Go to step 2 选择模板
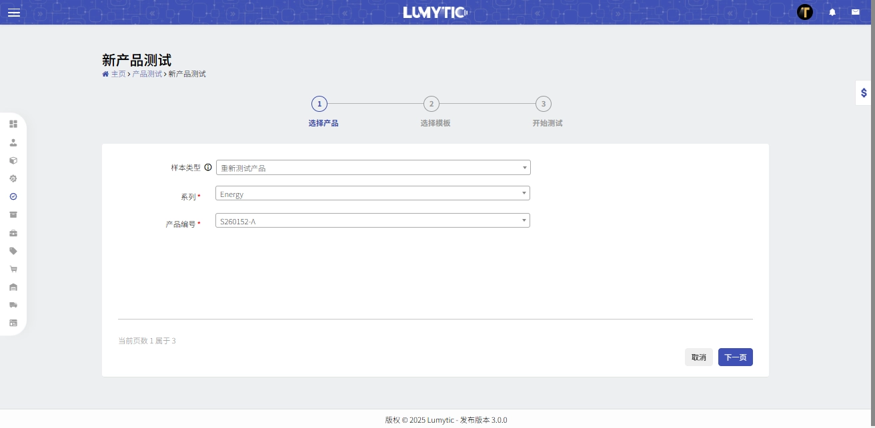875x428 pixels. pyautogui.click(x=431, y=104)
